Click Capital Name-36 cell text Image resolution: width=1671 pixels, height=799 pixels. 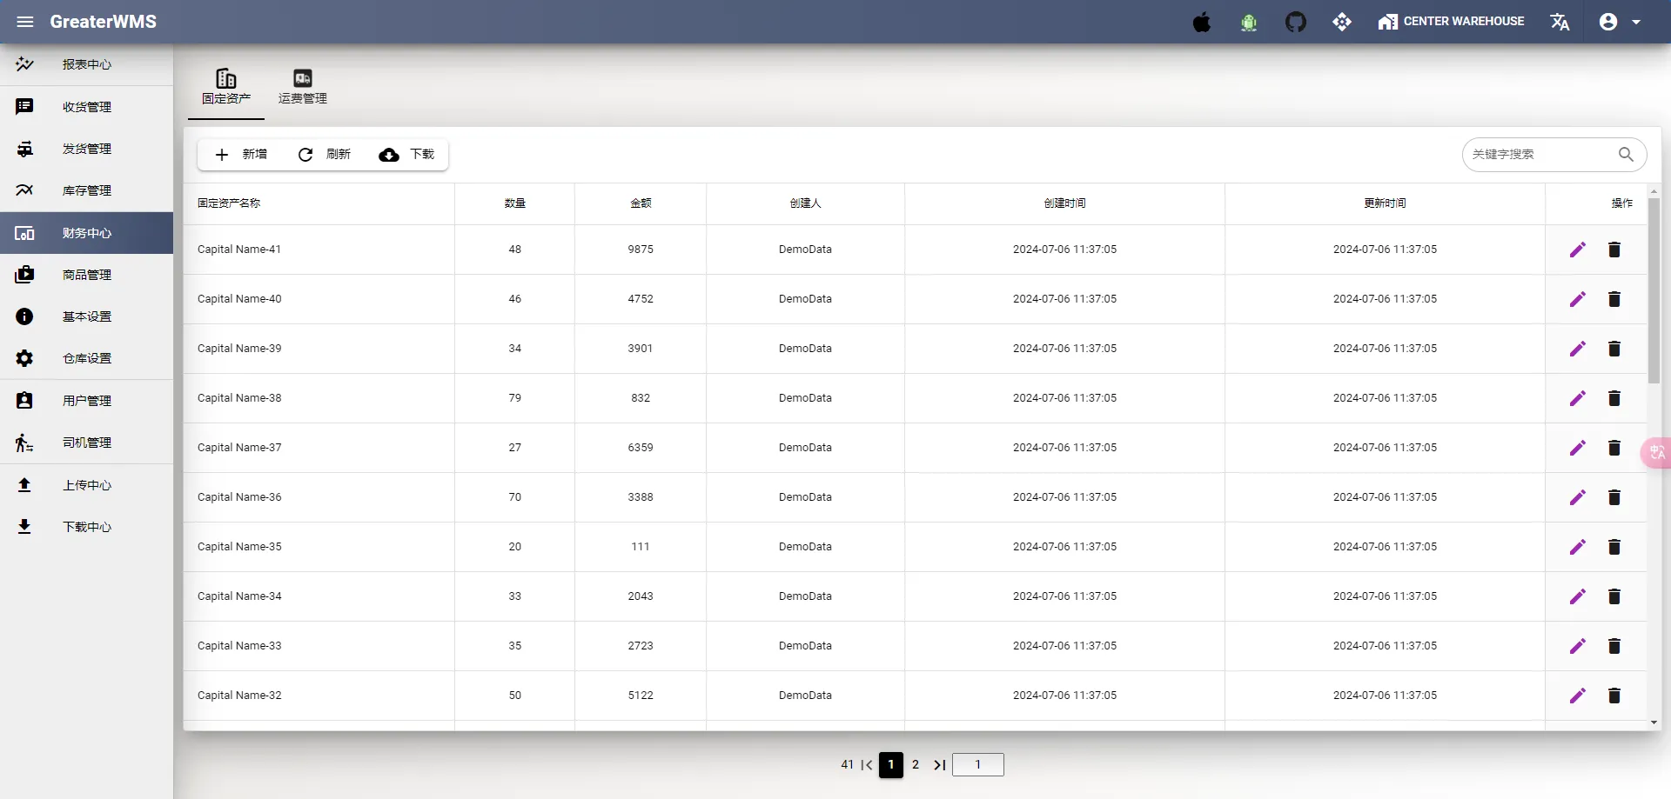[239, 497]
